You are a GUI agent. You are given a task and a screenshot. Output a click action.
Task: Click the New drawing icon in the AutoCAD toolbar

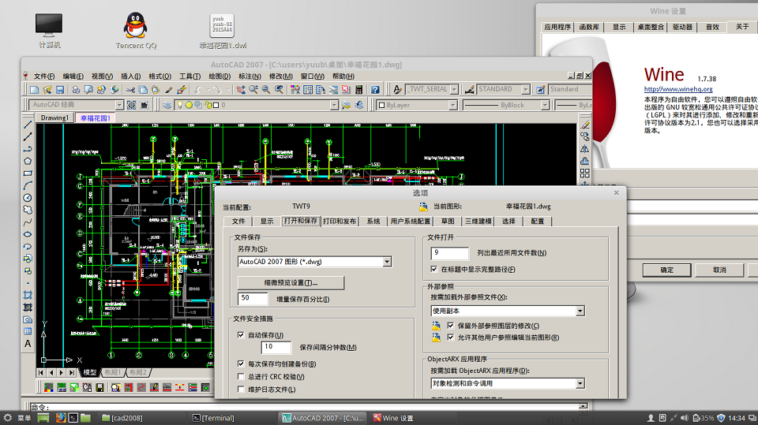34,90
